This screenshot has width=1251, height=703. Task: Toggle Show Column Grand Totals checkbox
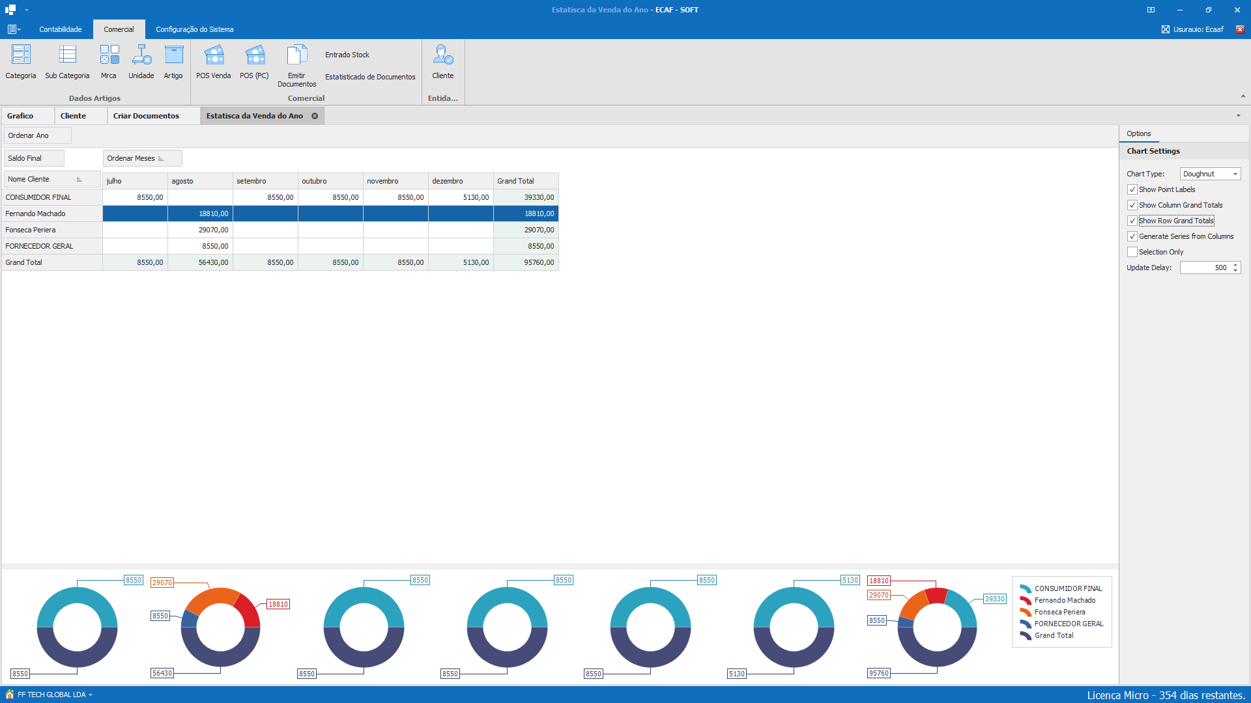pyautogui.click(x=1132, y=205)
